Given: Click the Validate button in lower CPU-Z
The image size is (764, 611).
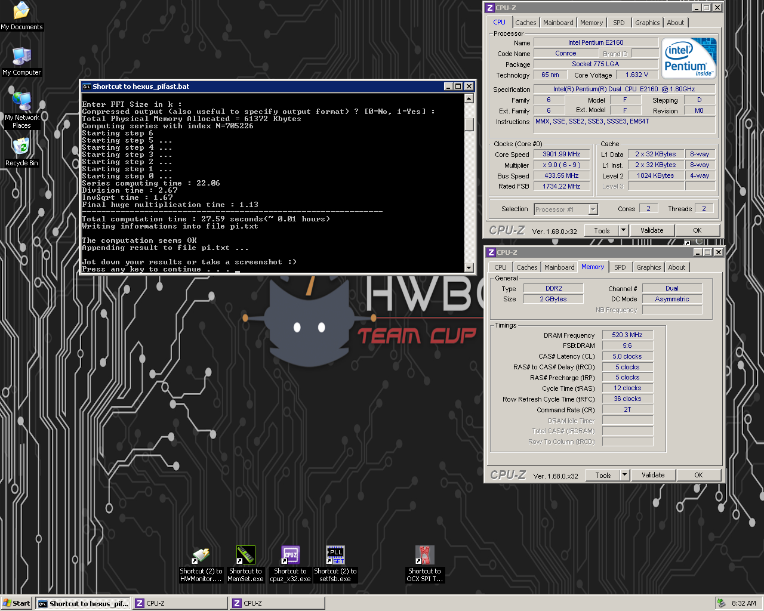Looking at the screenshot, I should point(653,475).
